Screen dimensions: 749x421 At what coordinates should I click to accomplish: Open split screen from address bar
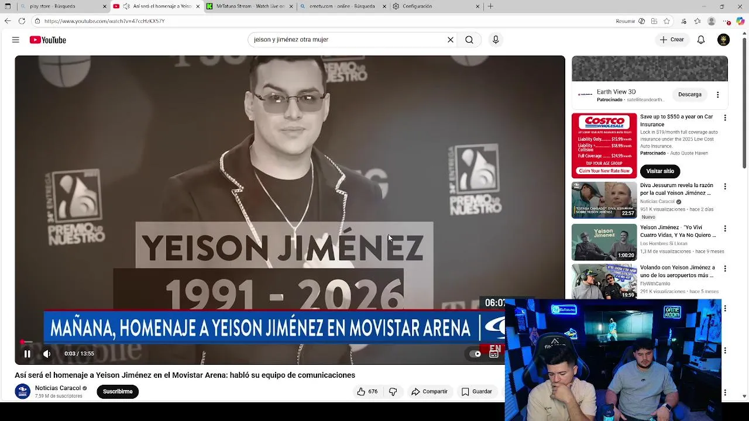654,21
